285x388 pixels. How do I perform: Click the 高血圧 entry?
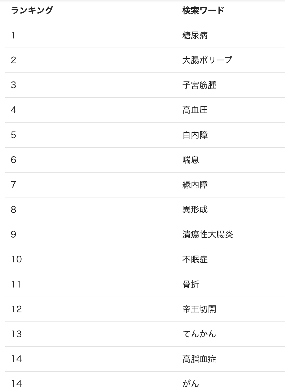point(195,110)
